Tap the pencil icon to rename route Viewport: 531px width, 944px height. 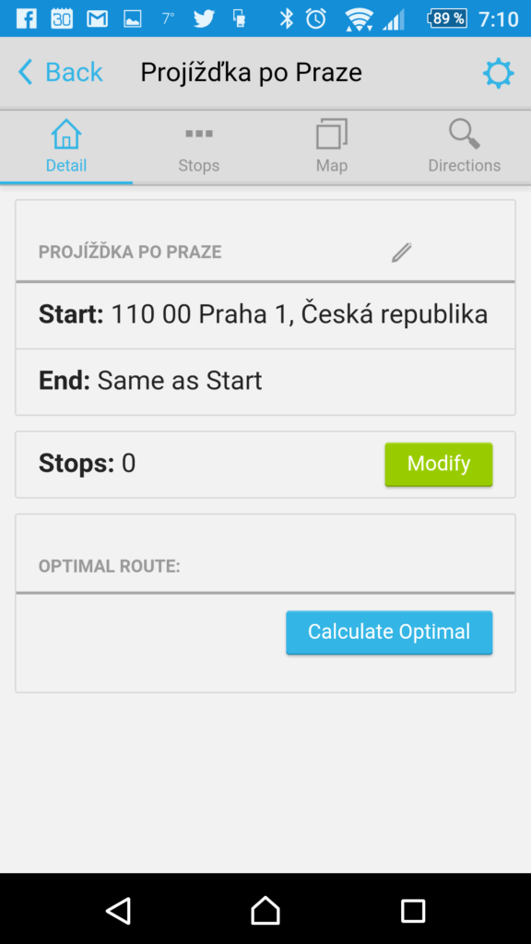[x=402, y=253]
